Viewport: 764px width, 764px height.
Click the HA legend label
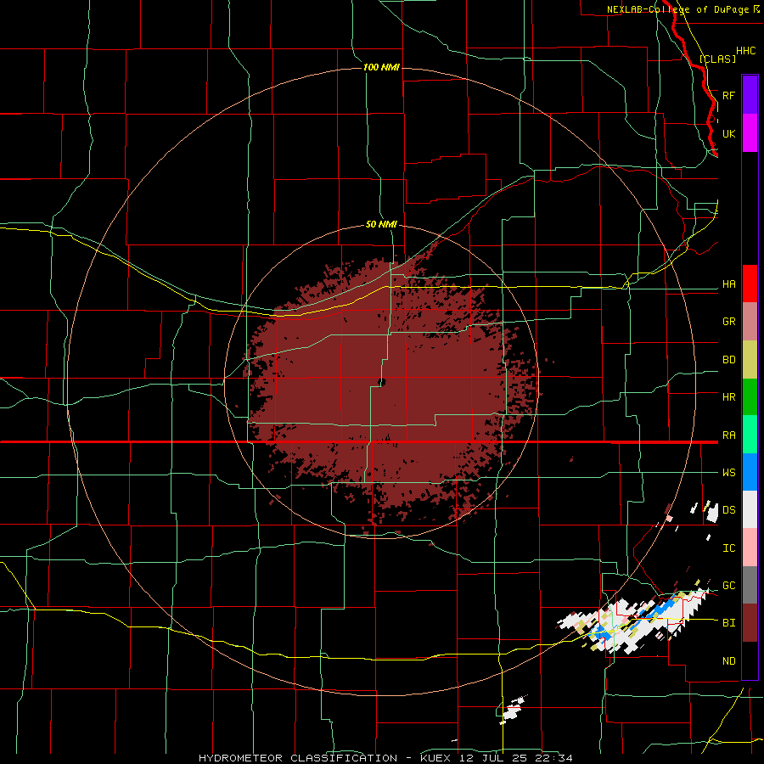click(729, 284)
